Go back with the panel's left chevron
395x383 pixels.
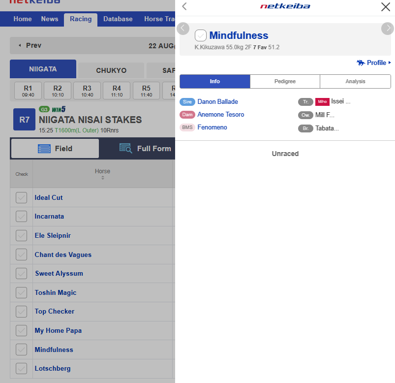(184, 6)
